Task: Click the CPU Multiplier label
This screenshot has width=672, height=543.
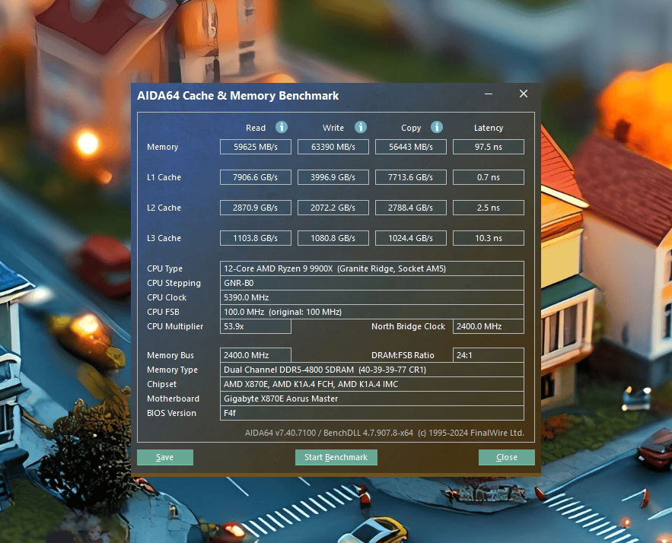Action: pyautogui.click(x=175, y=326)
